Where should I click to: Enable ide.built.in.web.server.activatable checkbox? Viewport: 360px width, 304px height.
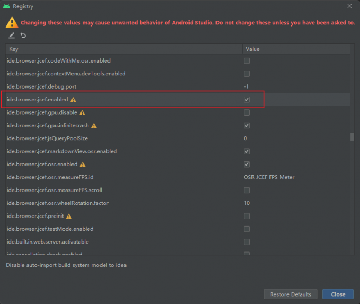click(247, 242)
